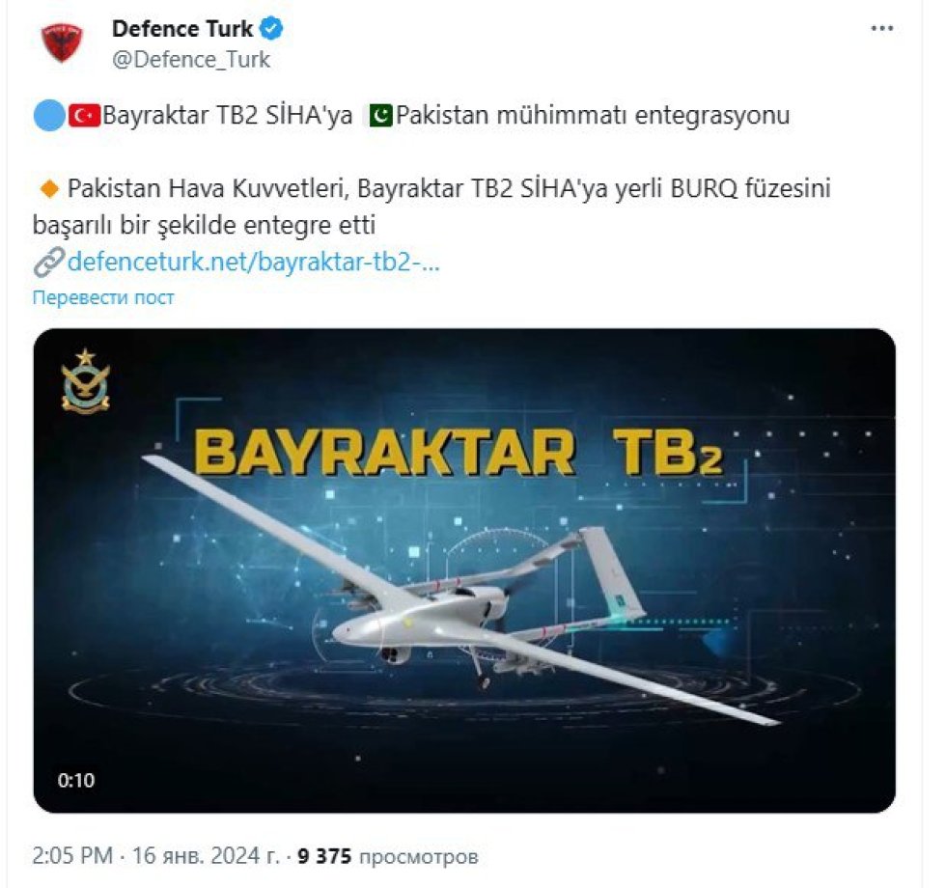Click the 2:05 PM timestamp
Viewport: 946px width, 888px height.
(x=72, y=855)
